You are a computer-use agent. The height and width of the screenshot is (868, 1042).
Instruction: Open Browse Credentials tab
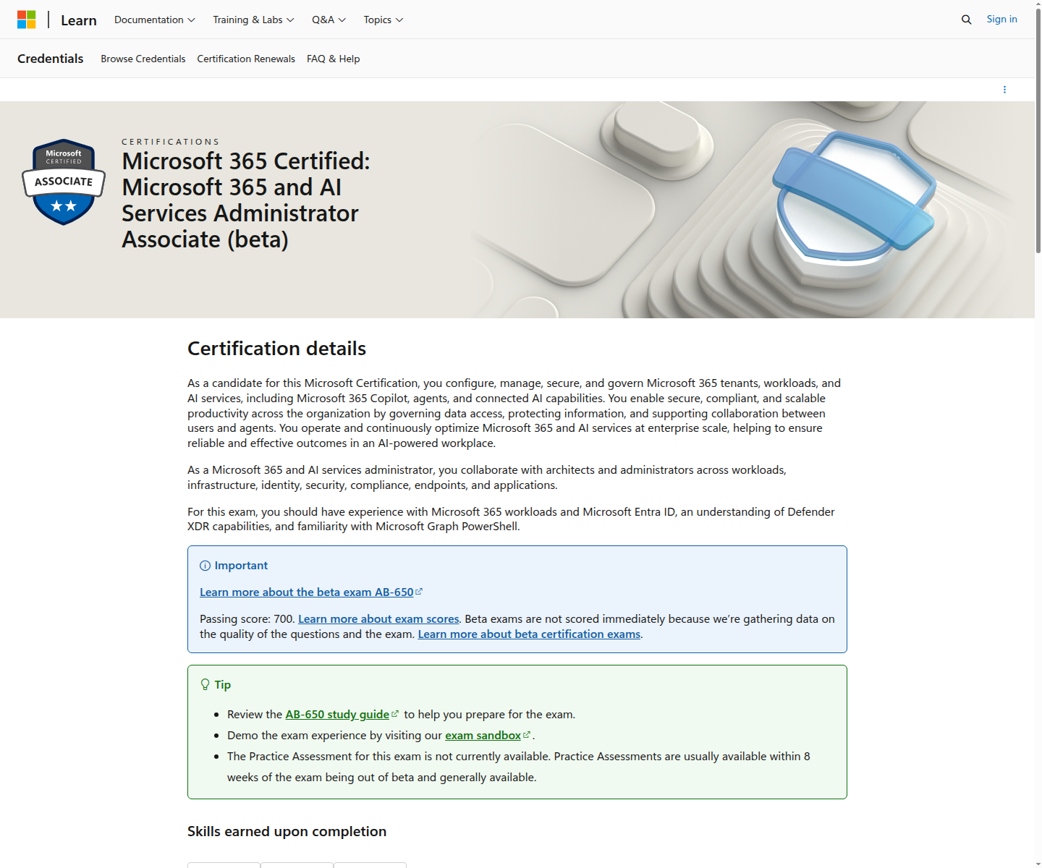tap(143, 59)
